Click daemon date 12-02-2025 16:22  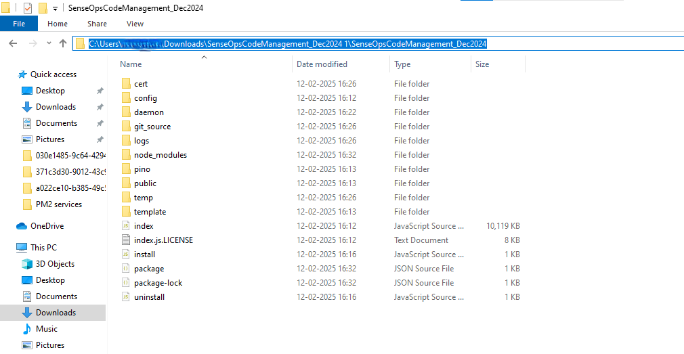pos(326,112)
